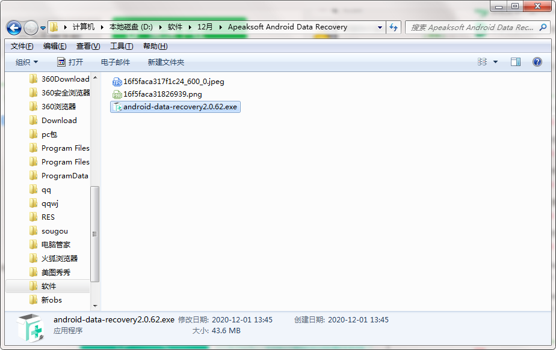
Task: Go back with the blue Back arrow
Action: tap(14, 28)
